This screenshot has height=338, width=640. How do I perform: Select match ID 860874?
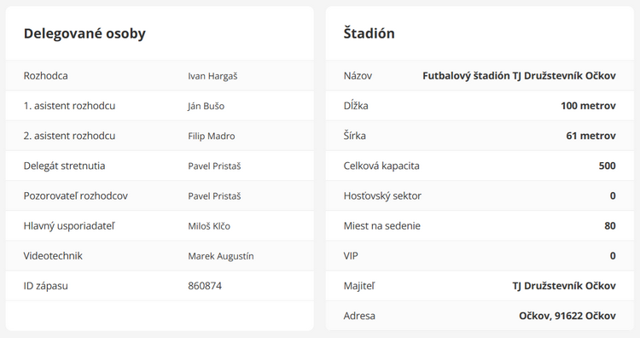(x=205, y=286)
